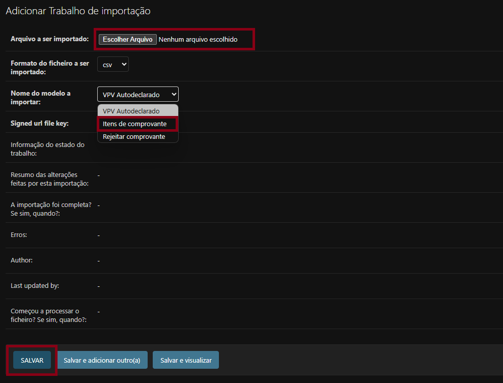This screenshot has height=383, width=503.
Task: Click the 'Nenhum arquivo escolhido' text
Action: [x=198, y=39]
